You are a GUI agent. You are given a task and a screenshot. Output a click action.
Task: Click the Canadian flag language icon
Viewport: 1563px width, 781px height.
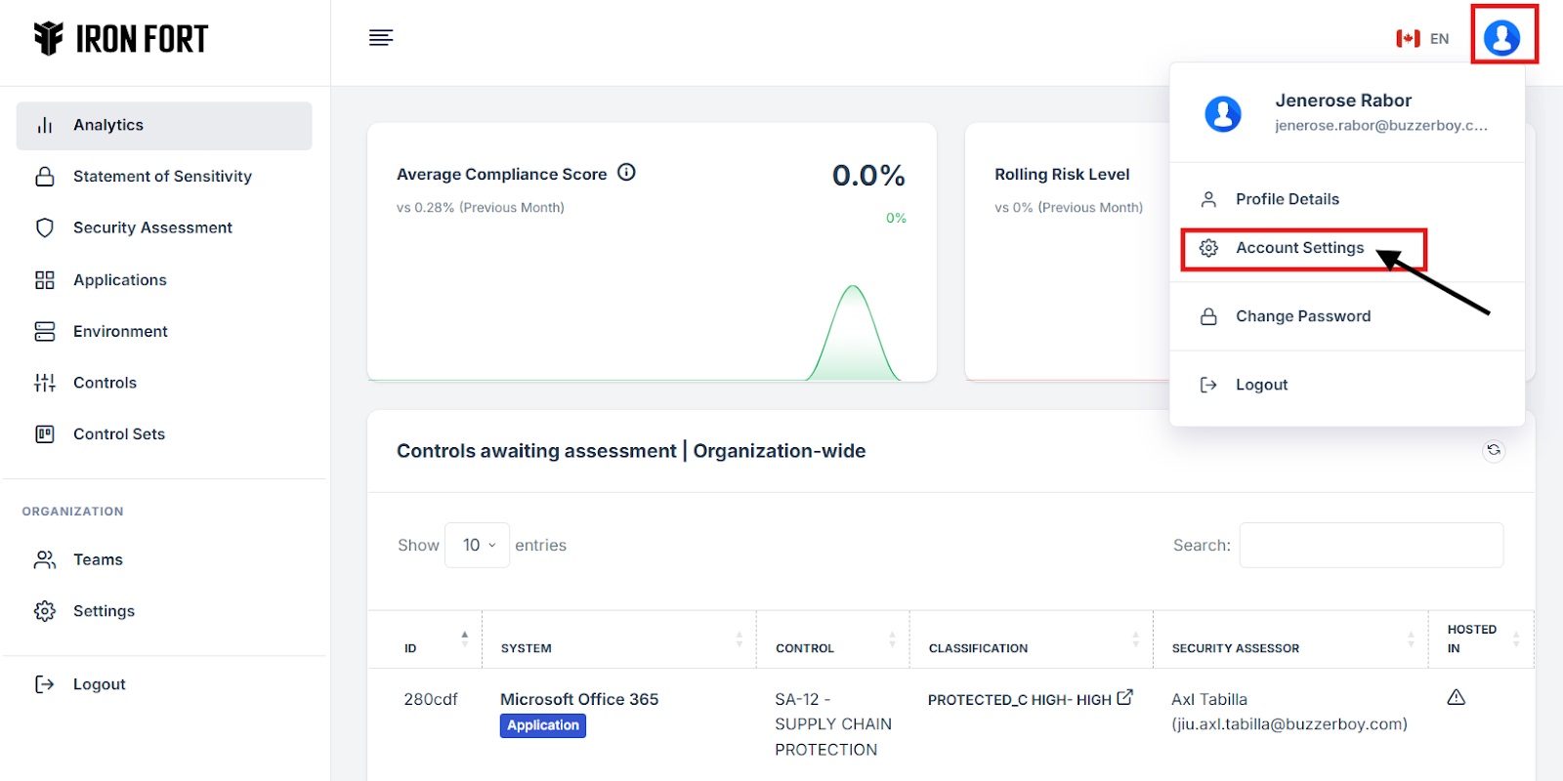pyautogui.click(x=1408, y=39)
